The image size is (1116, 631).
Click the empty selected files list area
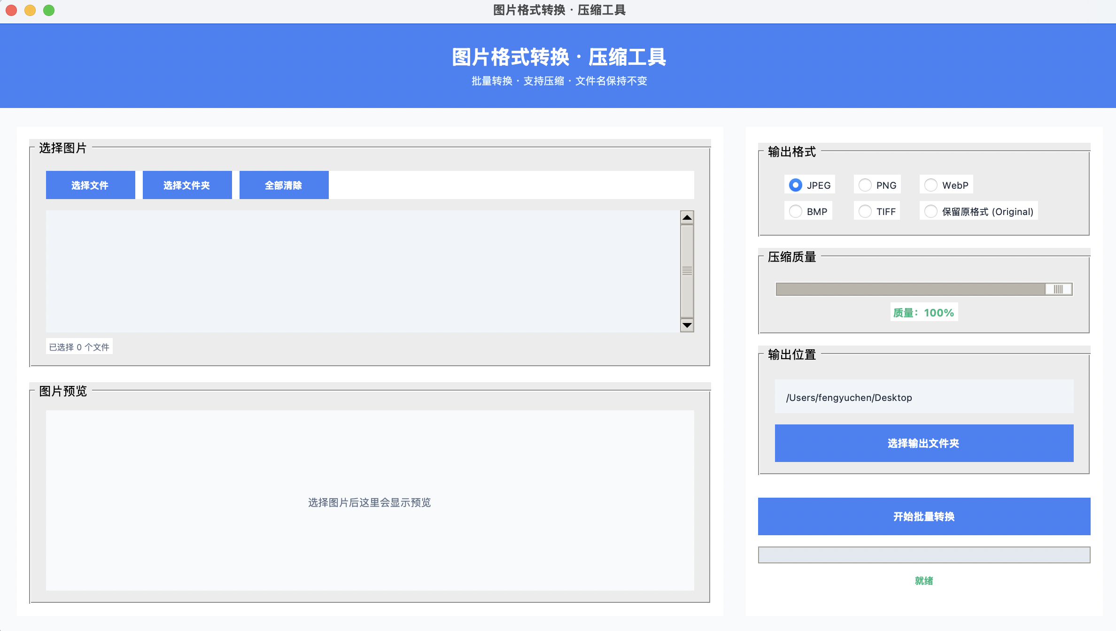363,271
